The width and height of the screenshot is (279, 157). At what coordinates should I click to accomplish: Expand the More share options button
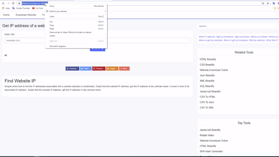(124, 69)
